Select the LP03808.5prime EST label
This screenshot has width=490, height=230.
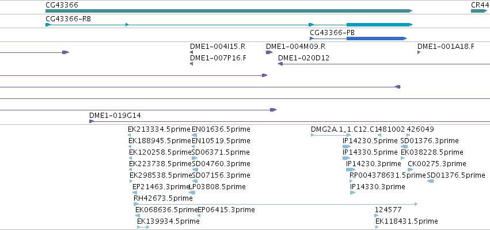pos(217,187)
